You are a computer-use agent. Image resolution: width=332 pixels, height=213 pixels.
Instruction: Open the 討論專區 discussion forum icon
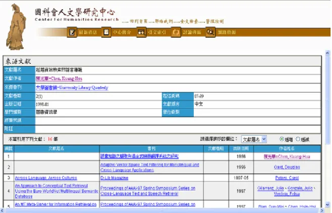[176, 32]
